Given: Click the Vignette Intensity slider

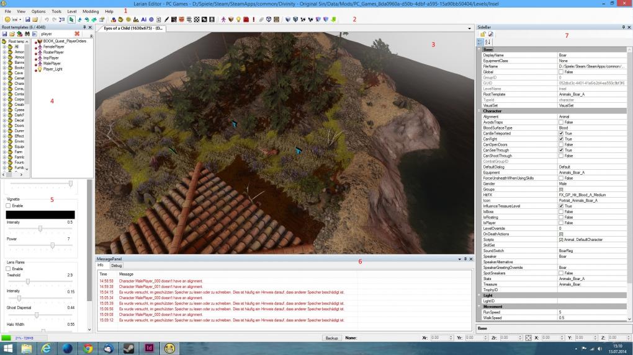Looking at the screenshot, I should (40, 229).
